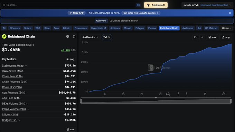Click Total Value Locked in DeFi
Screen dimensions: 235x132
(x=18, y=45)
